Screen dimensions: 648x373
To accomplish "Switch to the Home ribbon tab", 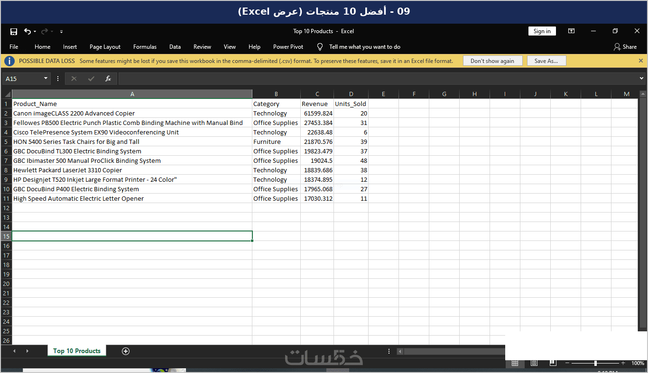I will tap(42, 47).
